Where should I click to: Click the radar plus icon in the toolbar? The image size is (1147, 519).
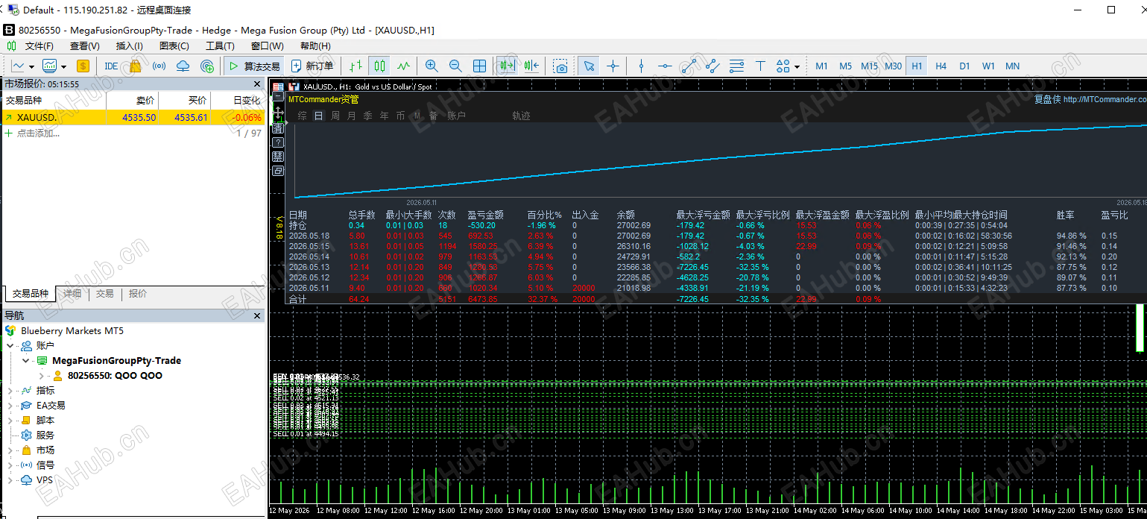point(207,66)
